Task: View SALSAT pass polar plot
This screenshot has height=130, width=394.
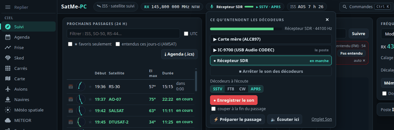Action: pyautogui.click(x=81, y=110)
